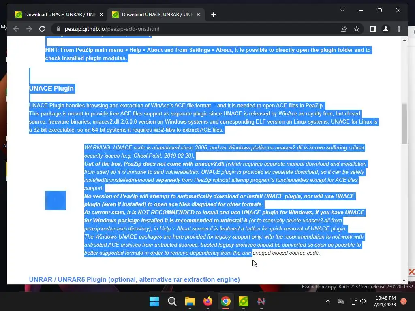Click the warning image beside the UNACE notice
The height and width of the screenshot is (311, 415).
pyautogui.click(x=56, y=200)
